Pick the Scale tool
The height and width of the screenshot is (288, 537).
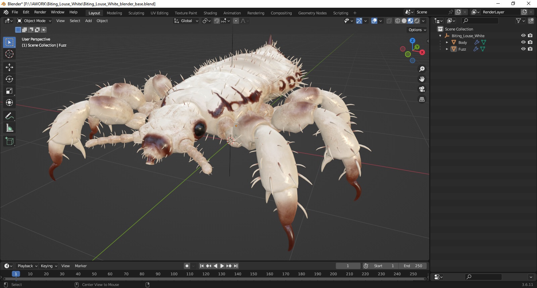click(9, 91)
